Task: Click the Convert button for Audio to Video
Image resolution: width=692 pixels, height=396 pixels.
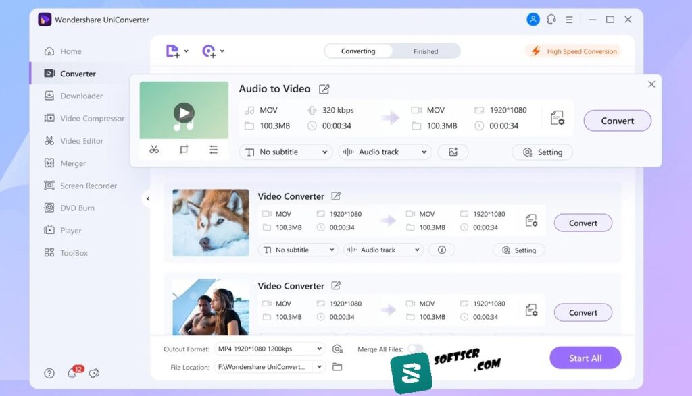Action: [617, 121]
